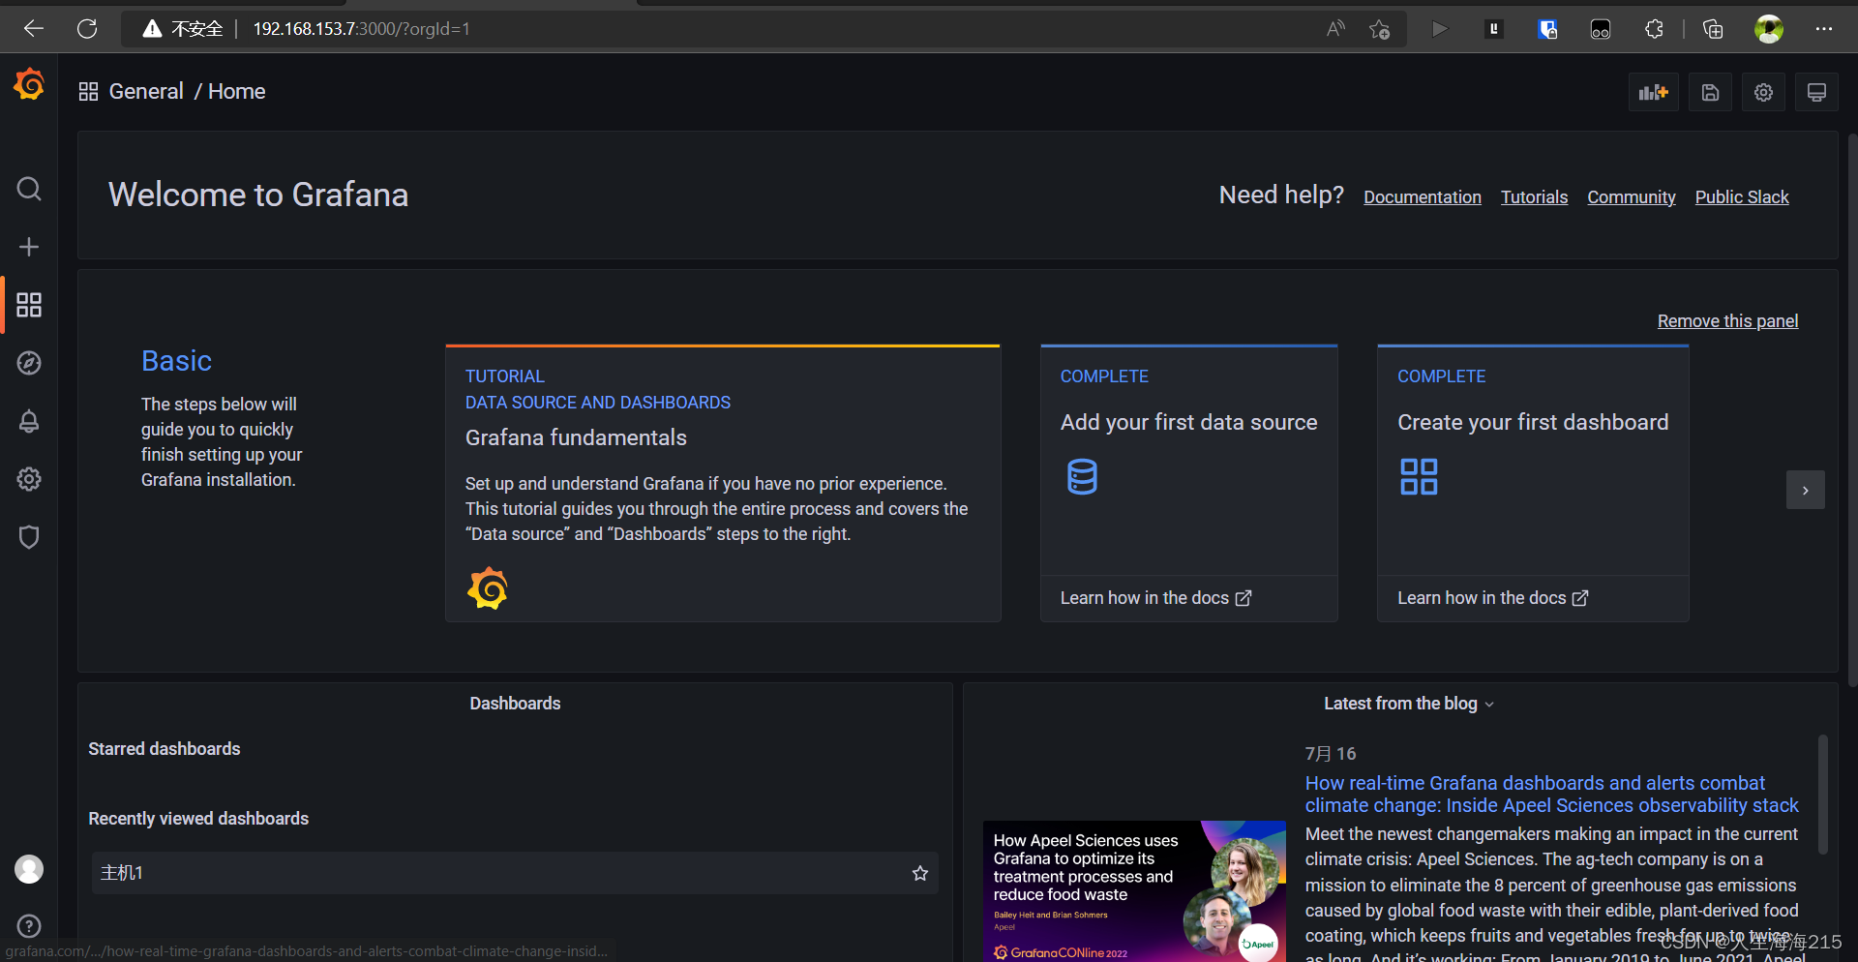Reload the page with refresh icon
1858x962 pixels.
click(87, 29)
